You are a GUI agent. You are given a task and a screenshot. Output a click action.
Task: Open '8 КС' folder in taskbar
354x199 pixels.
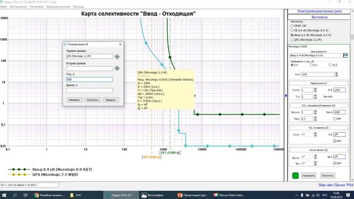(76, 195)
